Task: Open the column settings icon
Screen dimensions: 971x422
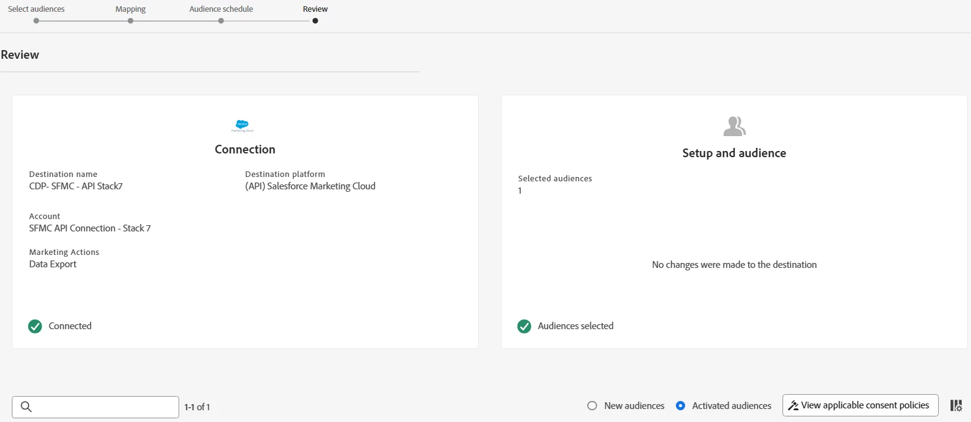Action: [x=956, y=406]
